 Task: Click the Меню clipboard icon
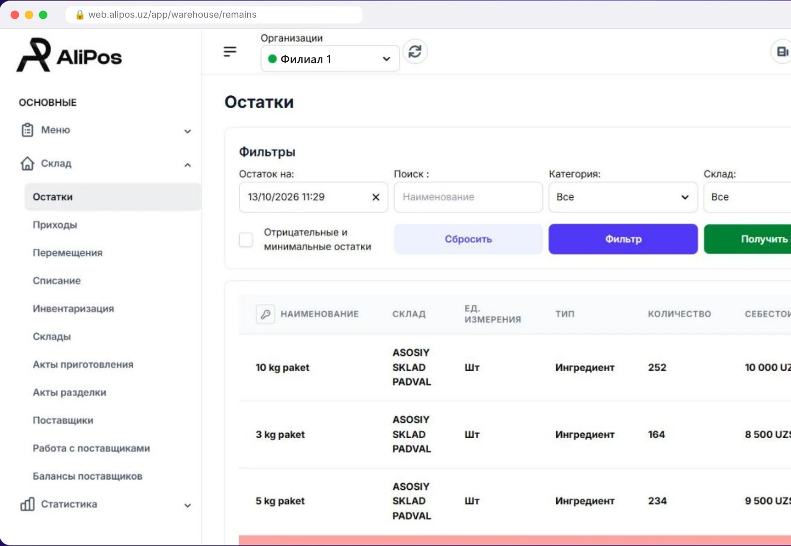click(27, 130)
